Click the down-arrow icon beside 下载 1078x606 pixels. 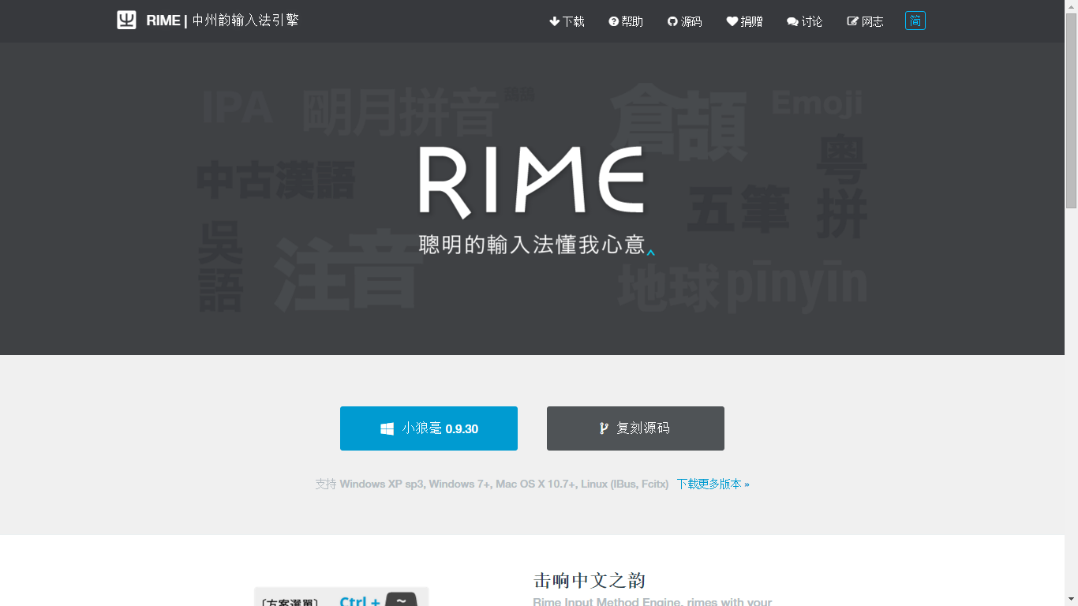tap(554, 21)
